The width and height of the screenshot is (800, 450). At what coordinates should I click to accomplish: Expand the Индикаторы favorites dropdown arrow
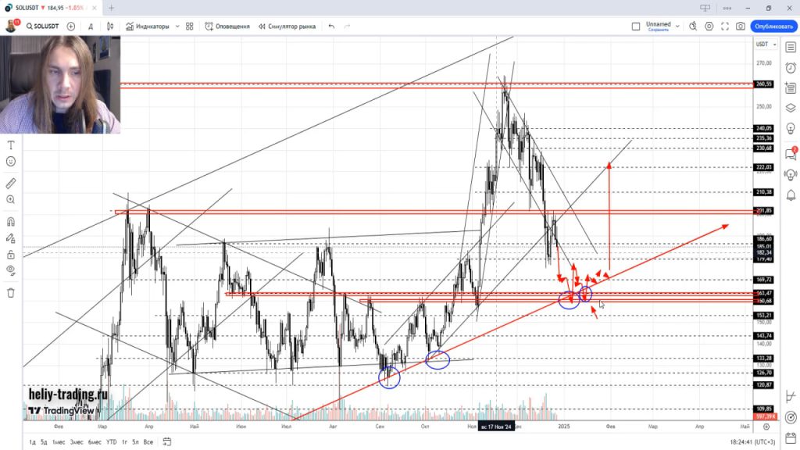pos(177,26)
